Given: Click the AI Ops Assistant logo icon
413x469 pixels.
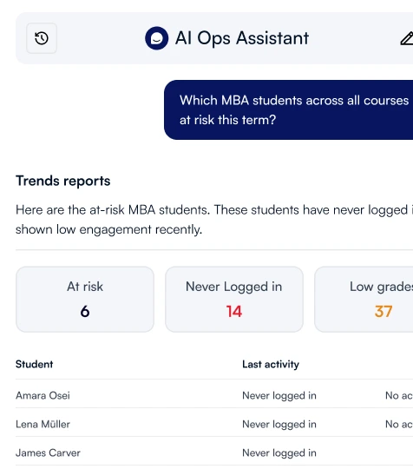Looking at the screenshot, I should (156, 38).
